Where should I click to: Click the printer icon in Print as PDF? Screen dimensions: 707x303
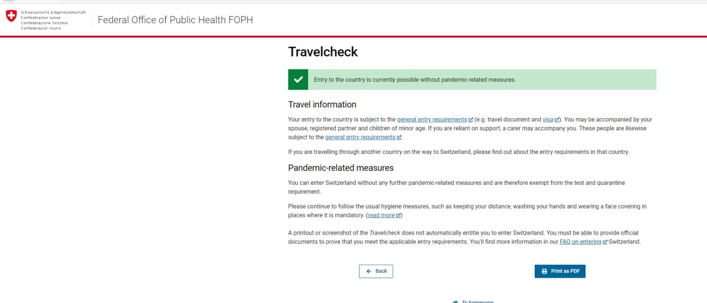544,272
